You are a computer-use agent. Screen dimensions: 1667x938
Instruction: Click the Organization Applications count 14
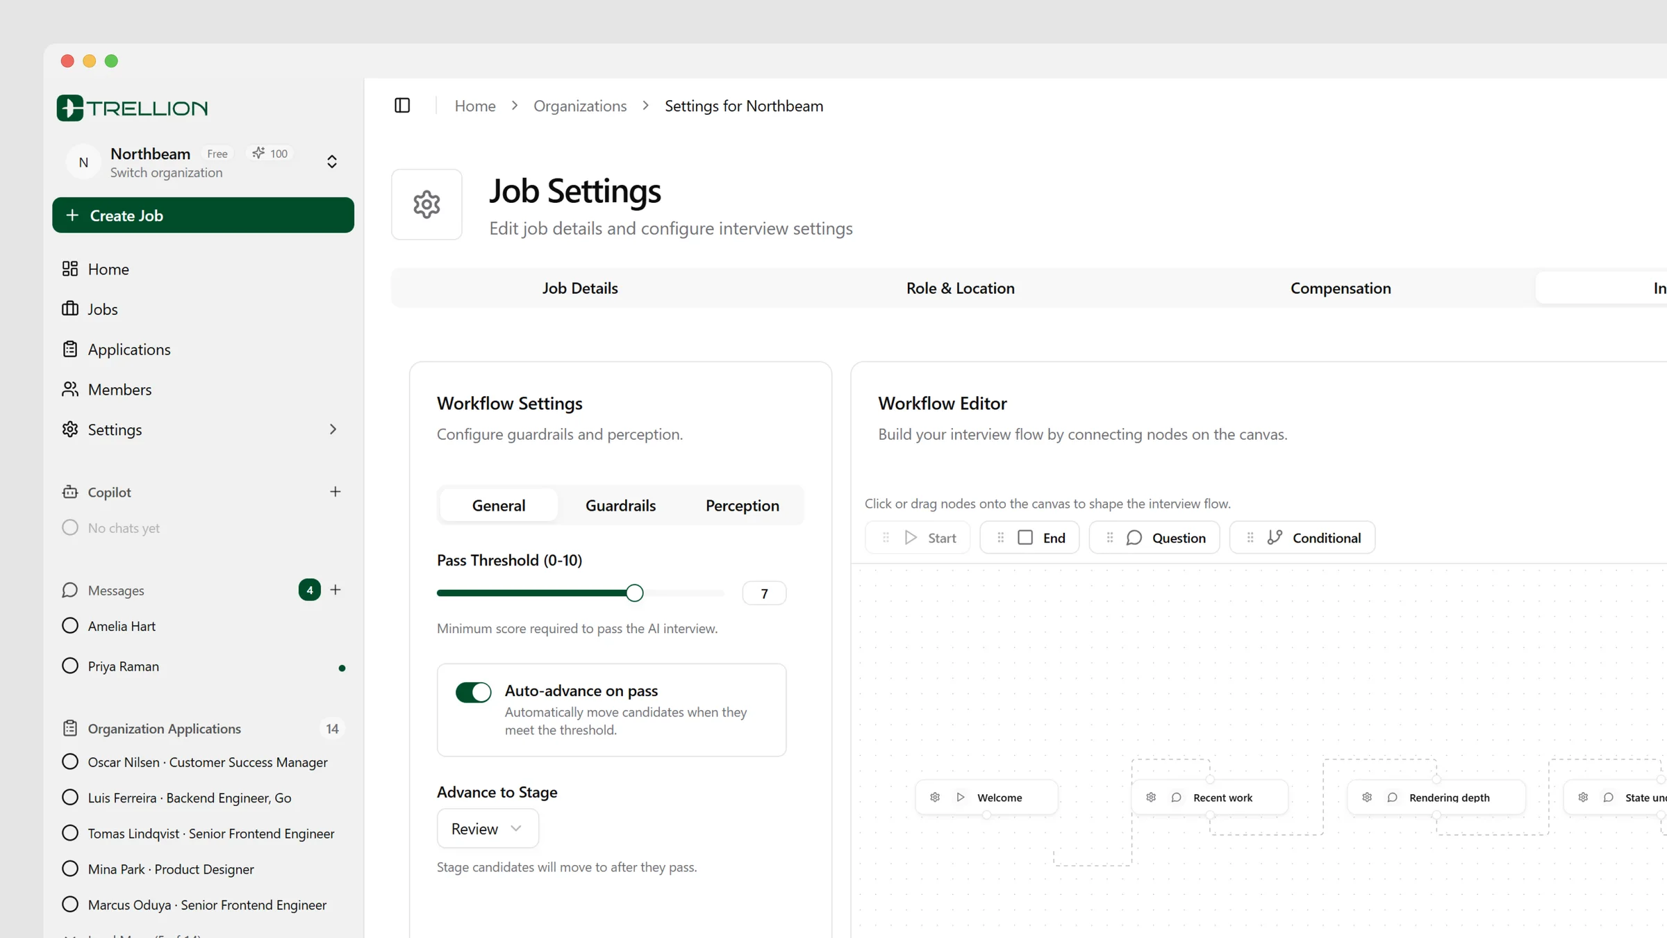[x=333, y=728]
